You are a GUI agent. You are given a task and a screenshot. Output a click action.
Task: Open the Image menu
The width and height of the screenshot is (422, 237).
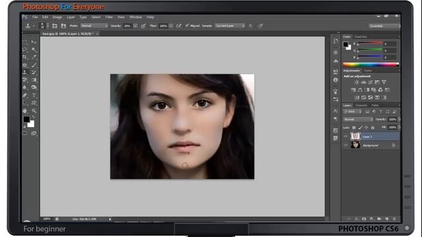57,17
